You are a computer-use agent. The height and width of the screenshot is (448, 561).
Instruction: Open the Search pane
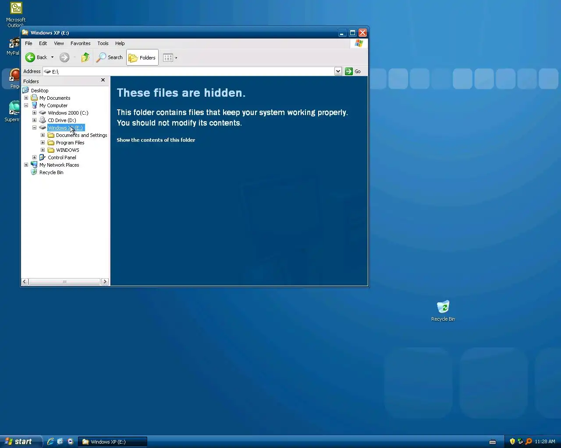coord(110,57)
